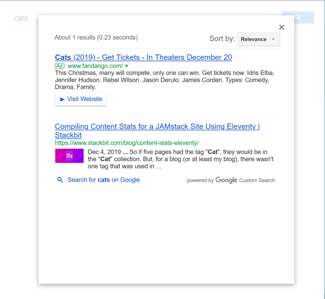This screenshot has height=299, width=325.
Task: Click the Ad badge next to fandango URL
Action: (x=59, y=66)
